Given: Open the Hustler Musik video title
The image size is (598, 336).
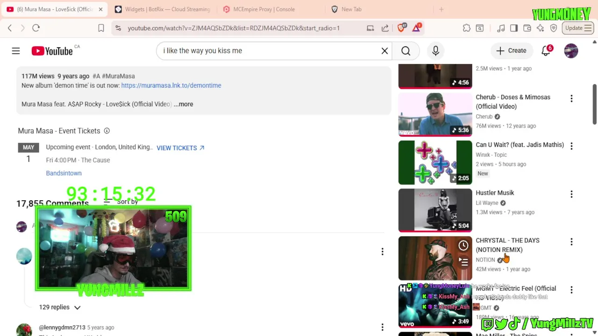Looking at the screenshot, I should point(495,193).
